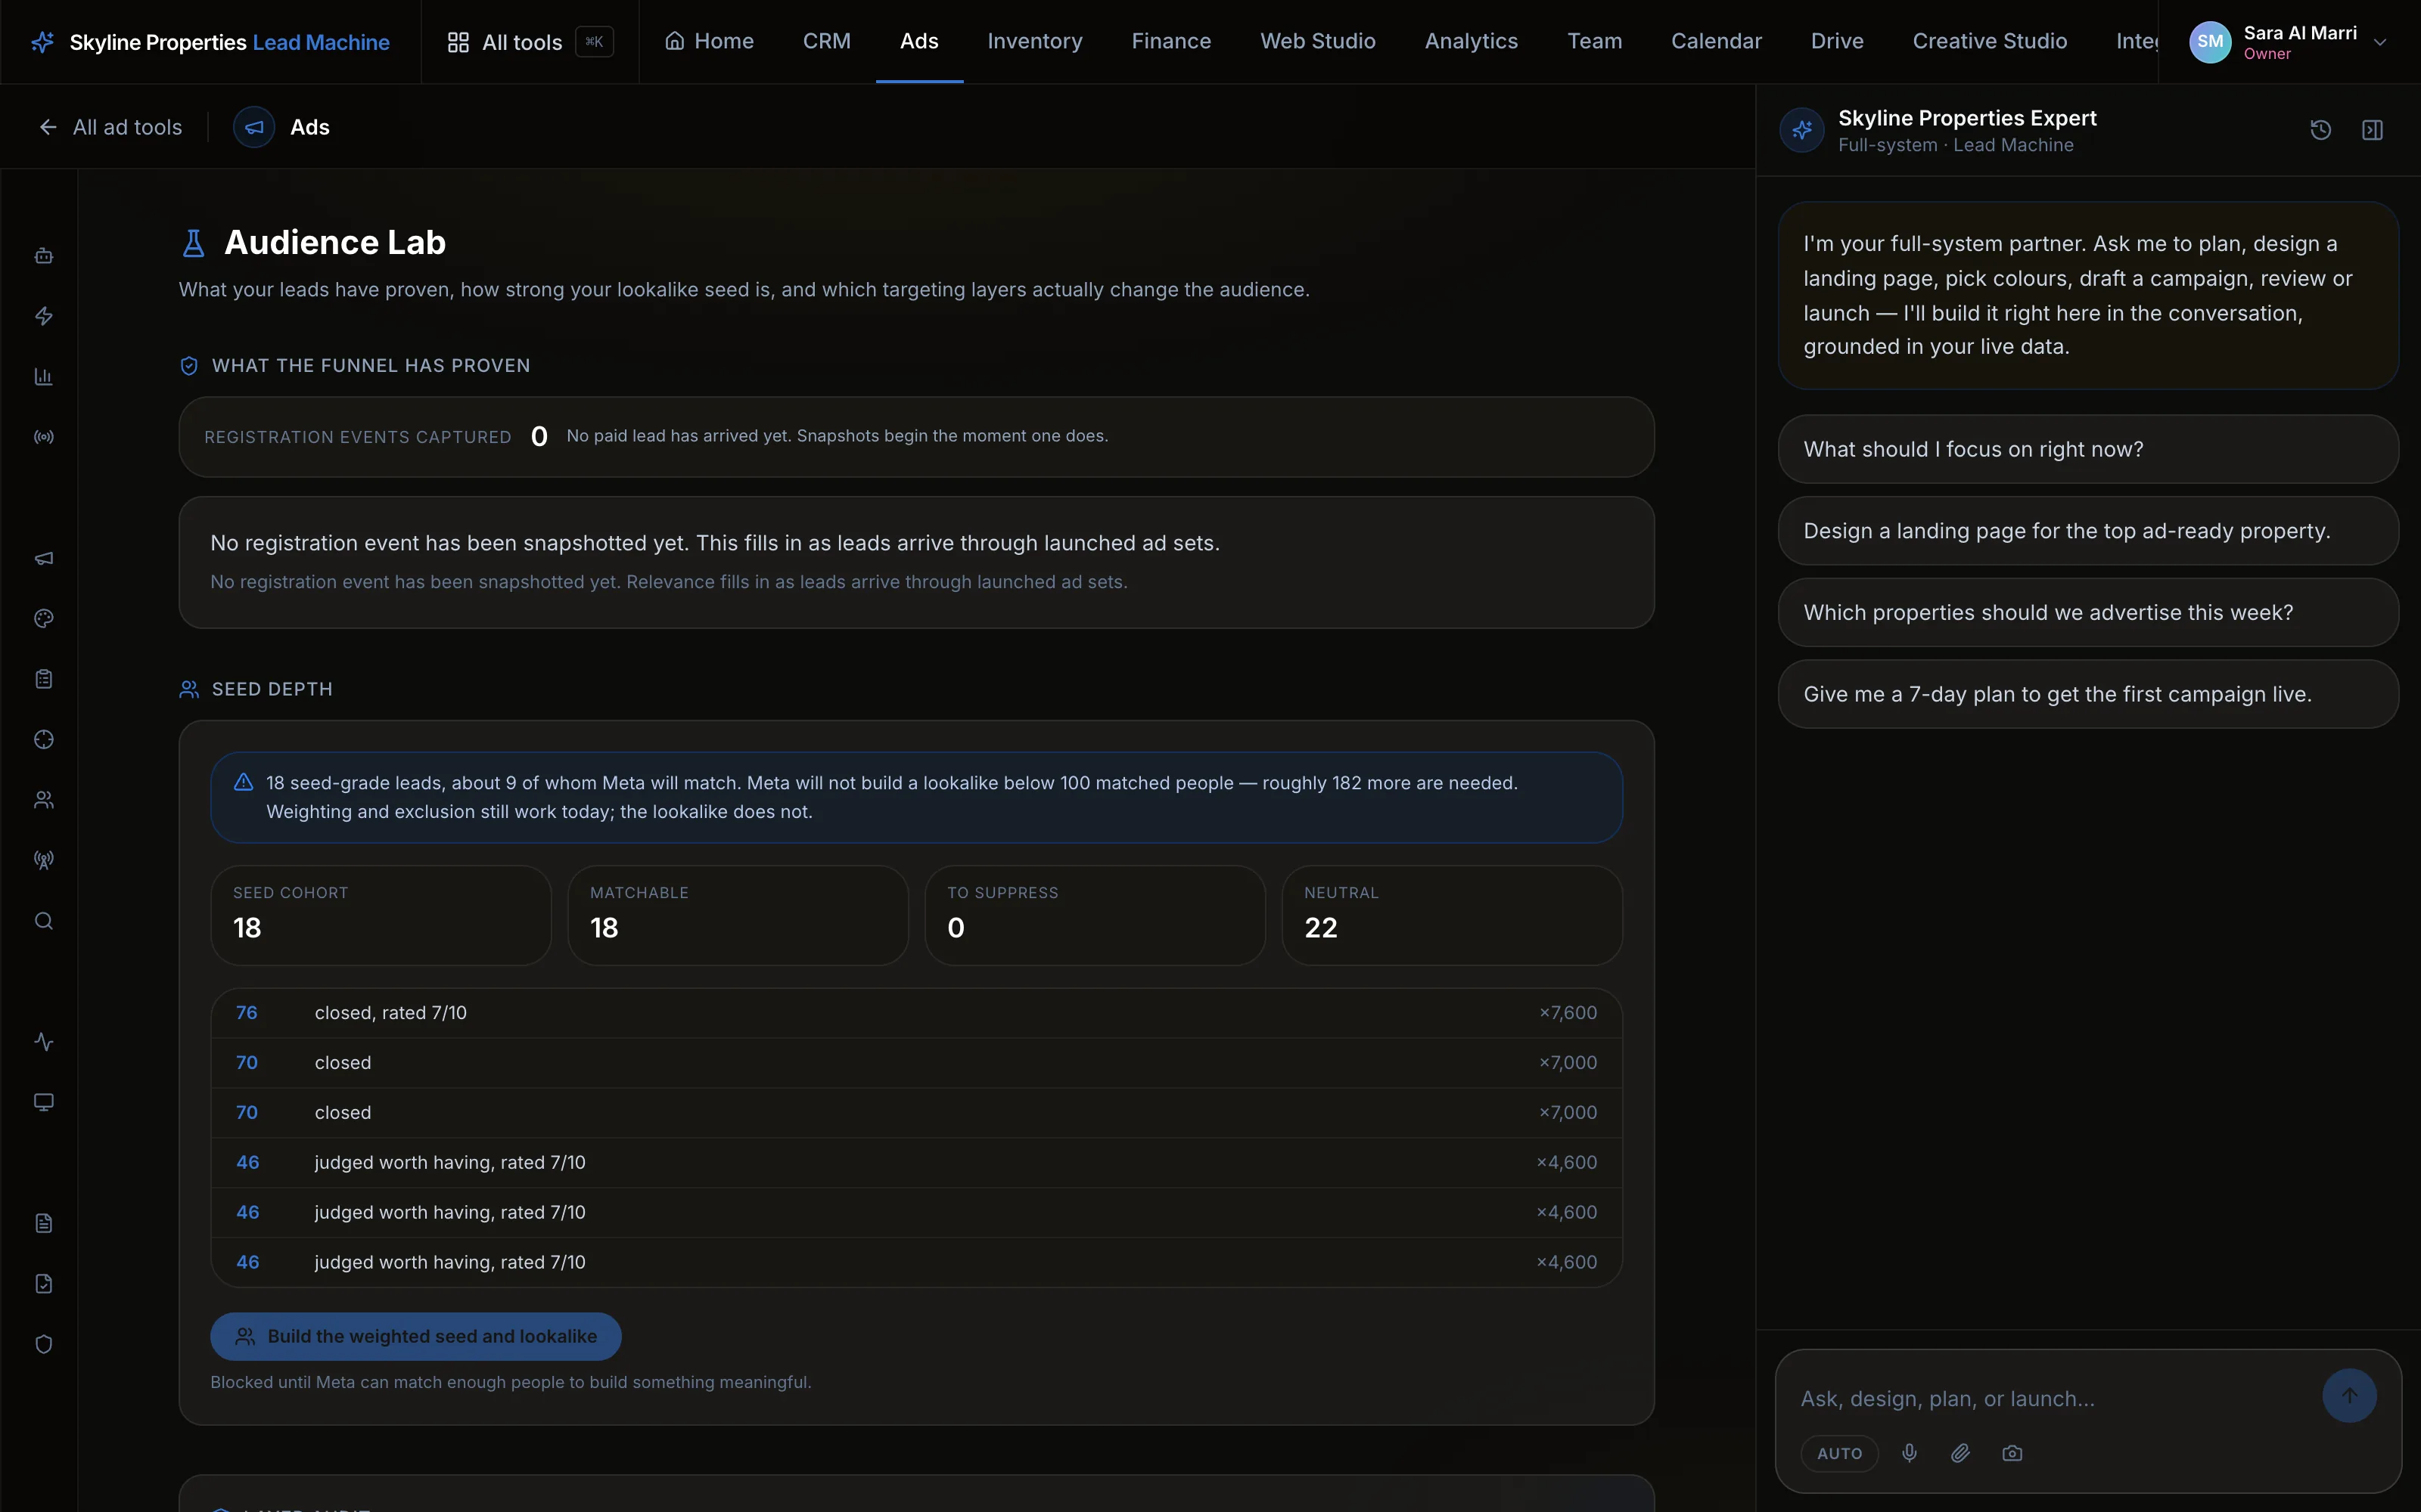2421x1512 pixels.
Task: Click the Neutral 22 card
Action: point(1452,915)
